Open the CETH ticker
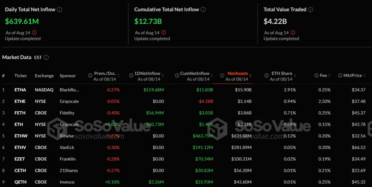372x187 pixels. click(20, 170)
